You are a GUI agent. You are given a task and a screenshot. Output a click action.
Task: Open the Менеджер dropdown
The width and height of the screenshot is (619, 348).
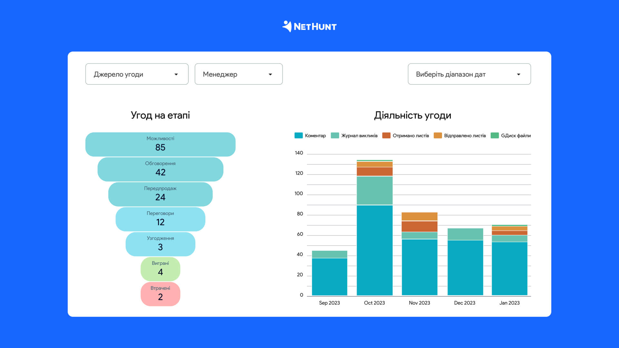(239, 74)
